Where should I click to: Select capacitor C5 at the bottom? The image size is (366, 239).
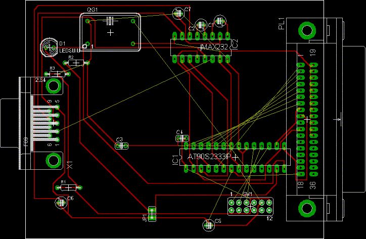click(x=208, y=225)
